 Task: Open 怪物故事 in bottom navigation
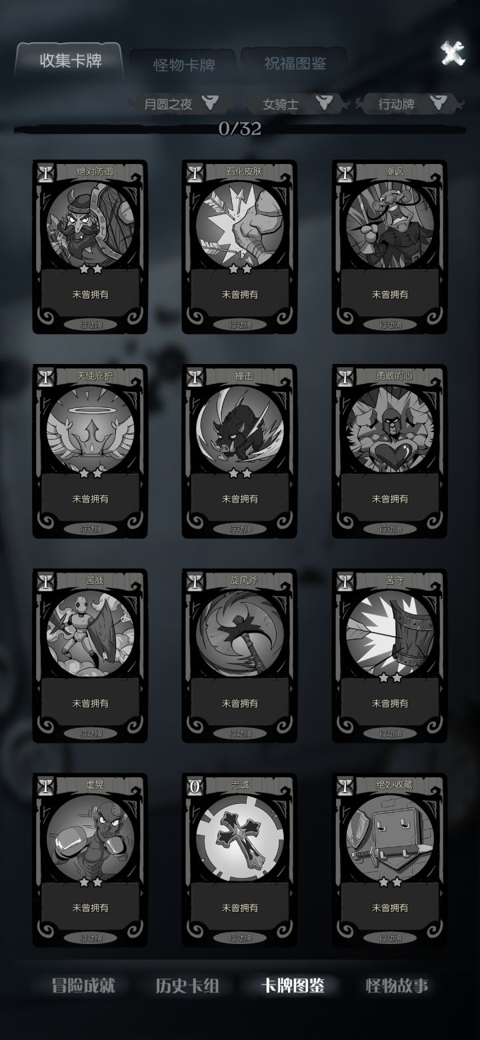[x=397, y=986]
